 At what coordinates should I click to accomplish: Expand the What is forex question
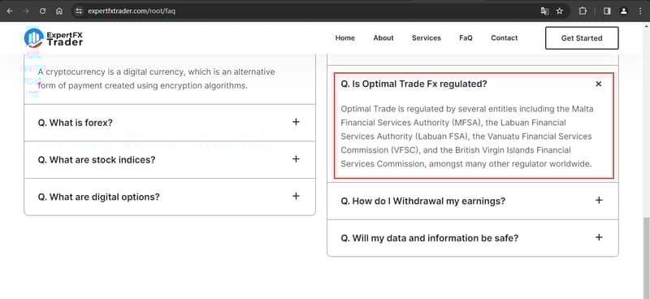pyautogui.click(x=170, y=123)
